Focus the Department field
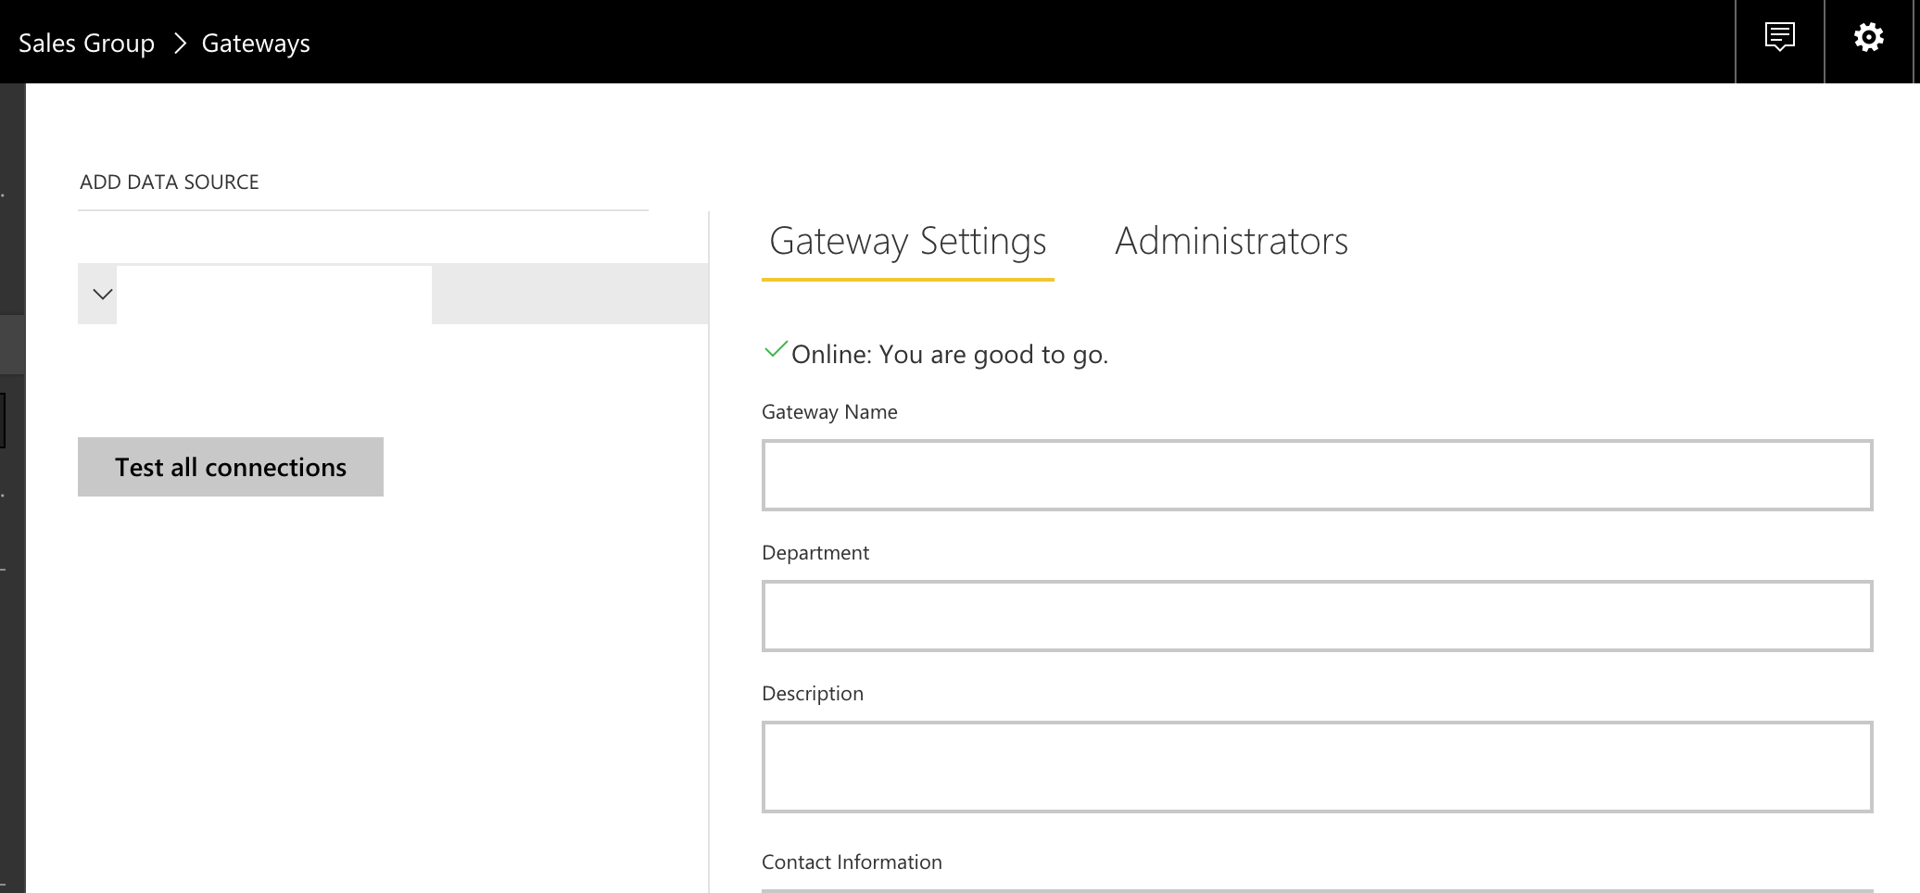This screenshot has height=893, width=1920. (x=1317, y=616)
